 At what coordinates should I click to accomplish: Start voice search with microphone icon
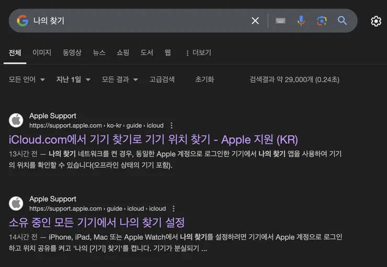point(301,20)
